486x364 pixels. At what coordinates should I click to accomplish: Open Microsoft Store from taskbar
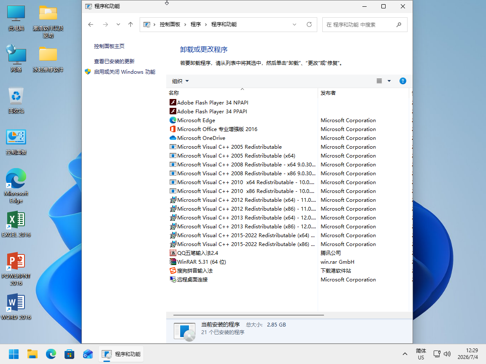pos(70,354)
